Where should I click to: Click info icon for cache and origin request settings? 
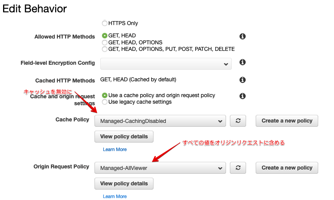click(x=243, y=96)
